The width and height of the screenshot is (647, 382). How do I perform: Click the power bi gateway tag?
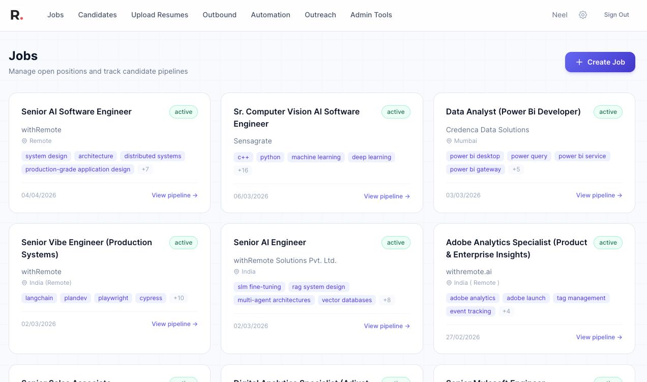(x=476, y=169)
